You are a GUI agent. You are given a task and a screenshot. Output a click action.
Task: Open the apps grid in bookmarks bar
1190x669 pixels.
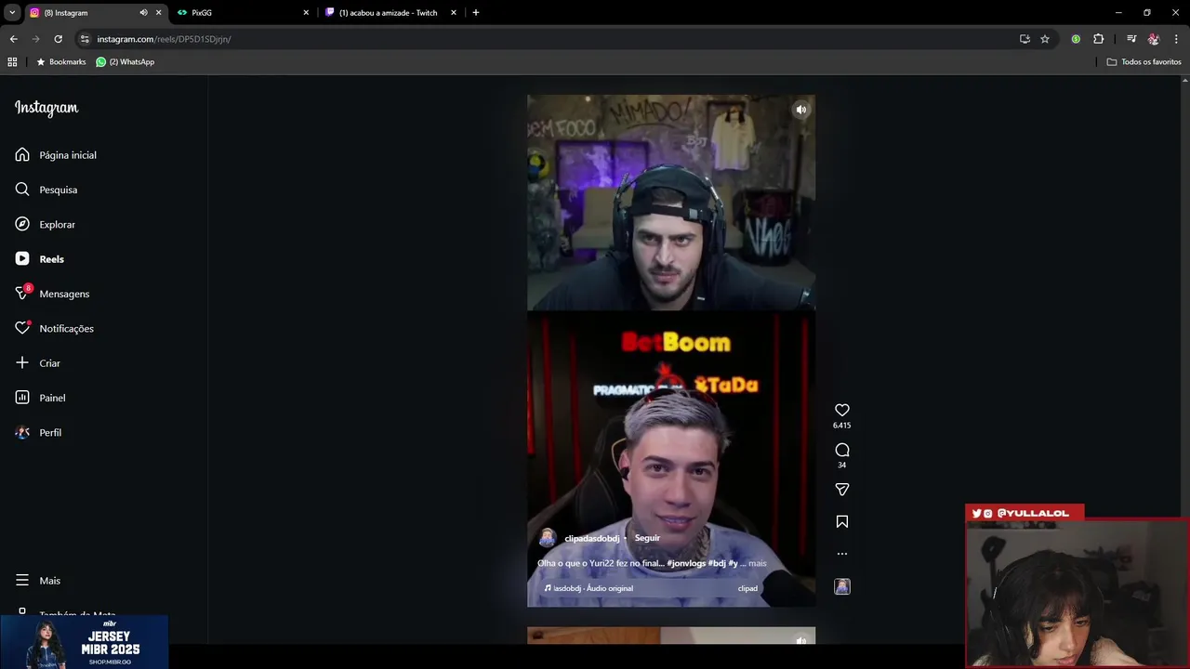(12, 62)
